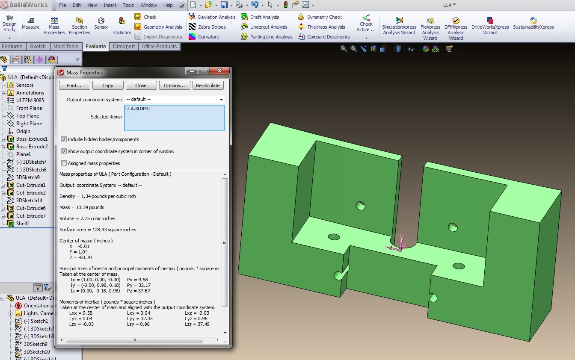575x360 pixels.
Task: Click the Save icon in the toolbar
Action: (224, 5)
